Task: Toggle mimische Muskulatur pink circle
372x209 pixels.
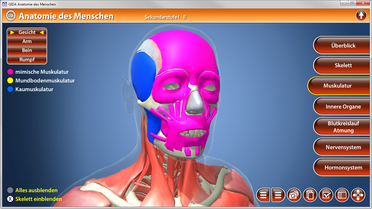Action: tap(10, 72)
